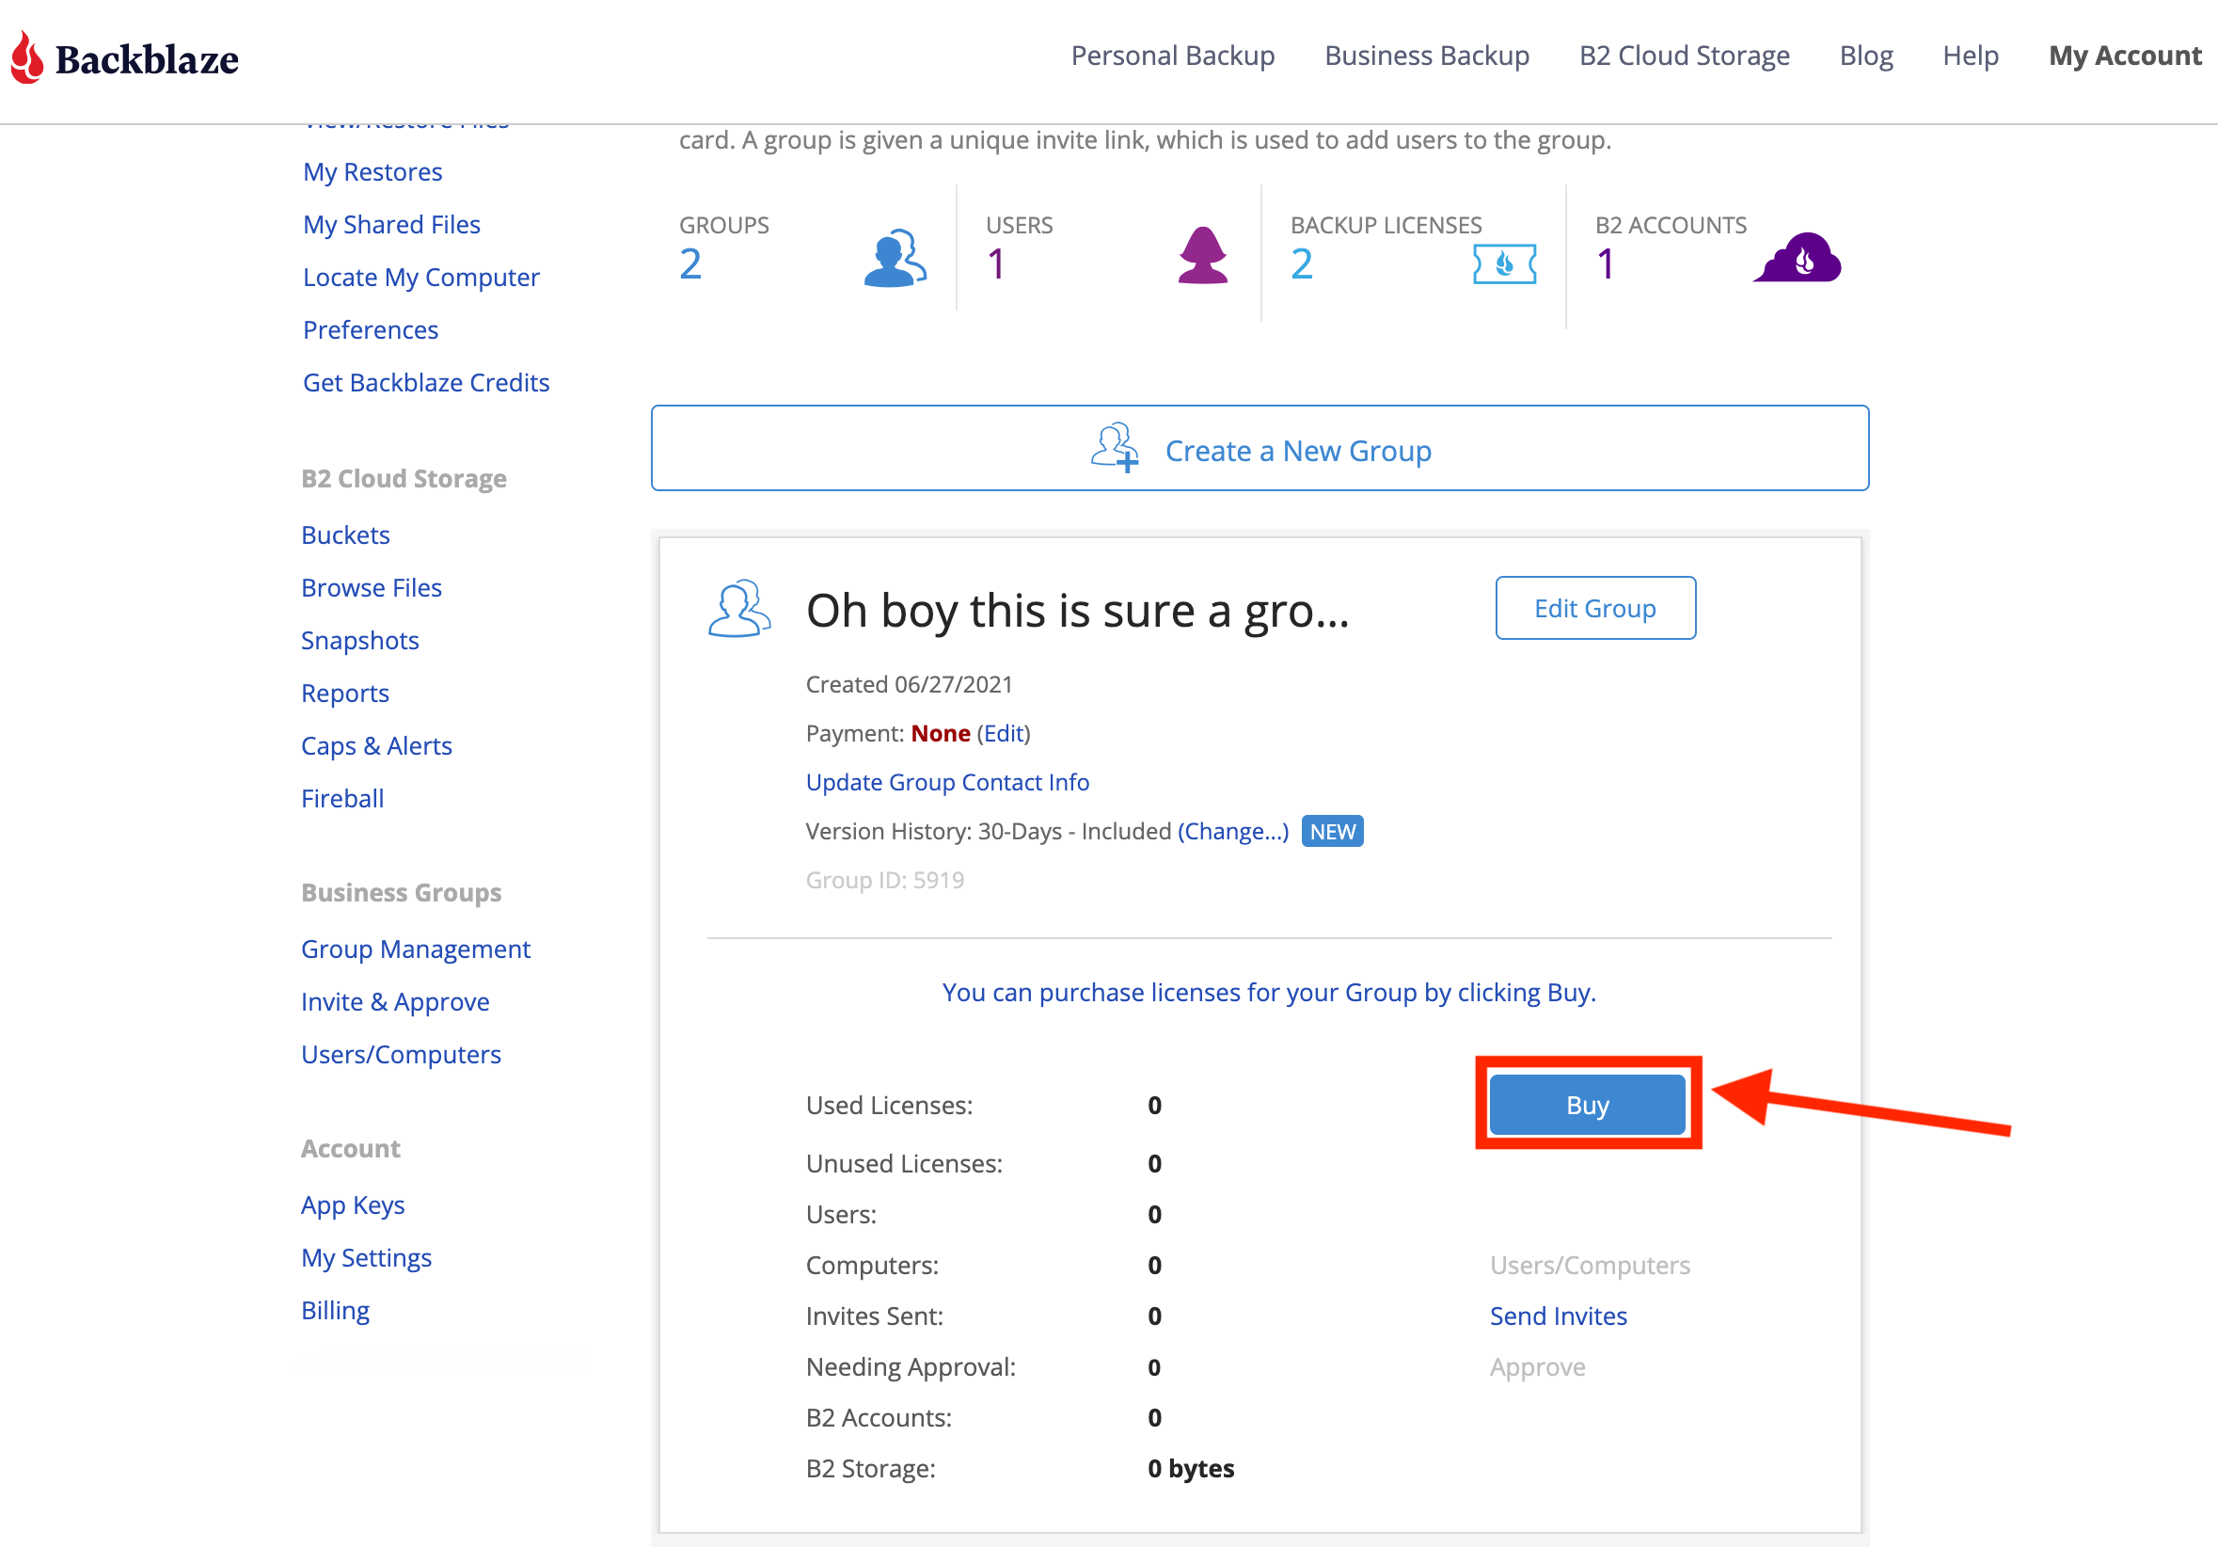Click the NEW badge beside Version History
Viewport: 2218px width, 1547px height.
pos(1332,831)
